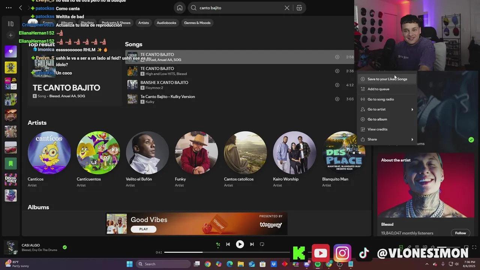This screenshot has width=480, height=270.
Task: Select the BANSHE X CANTO BAJITO song row
Action: click(x=240, y=85)
